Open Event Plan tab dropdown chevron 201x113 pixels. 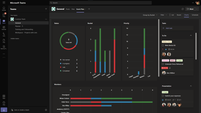point(85,9)
